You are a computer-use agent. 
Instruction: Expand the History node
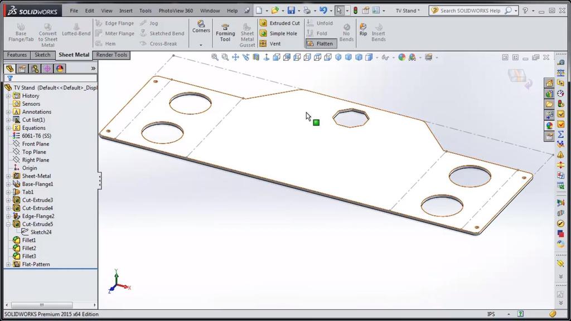click(8, 96)
